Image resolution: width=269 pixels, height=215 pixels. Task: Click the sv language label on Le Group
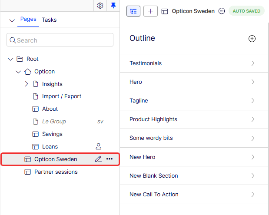100,122
